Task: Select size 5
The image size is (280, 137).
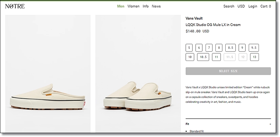Action: click(x=189, y=48)
